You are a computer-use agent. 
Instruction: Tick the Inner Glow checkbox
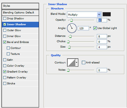pos(5,36)
